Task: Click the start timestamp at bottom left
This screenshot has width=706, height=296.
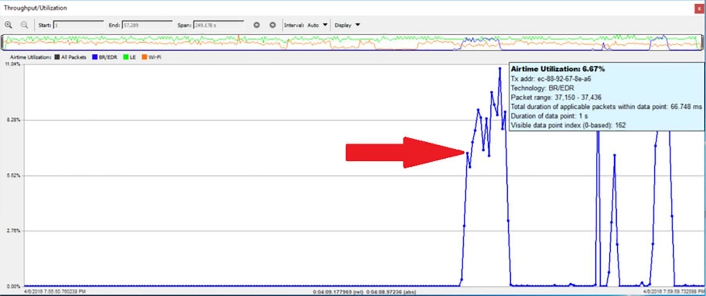Action: pos(55,292)
